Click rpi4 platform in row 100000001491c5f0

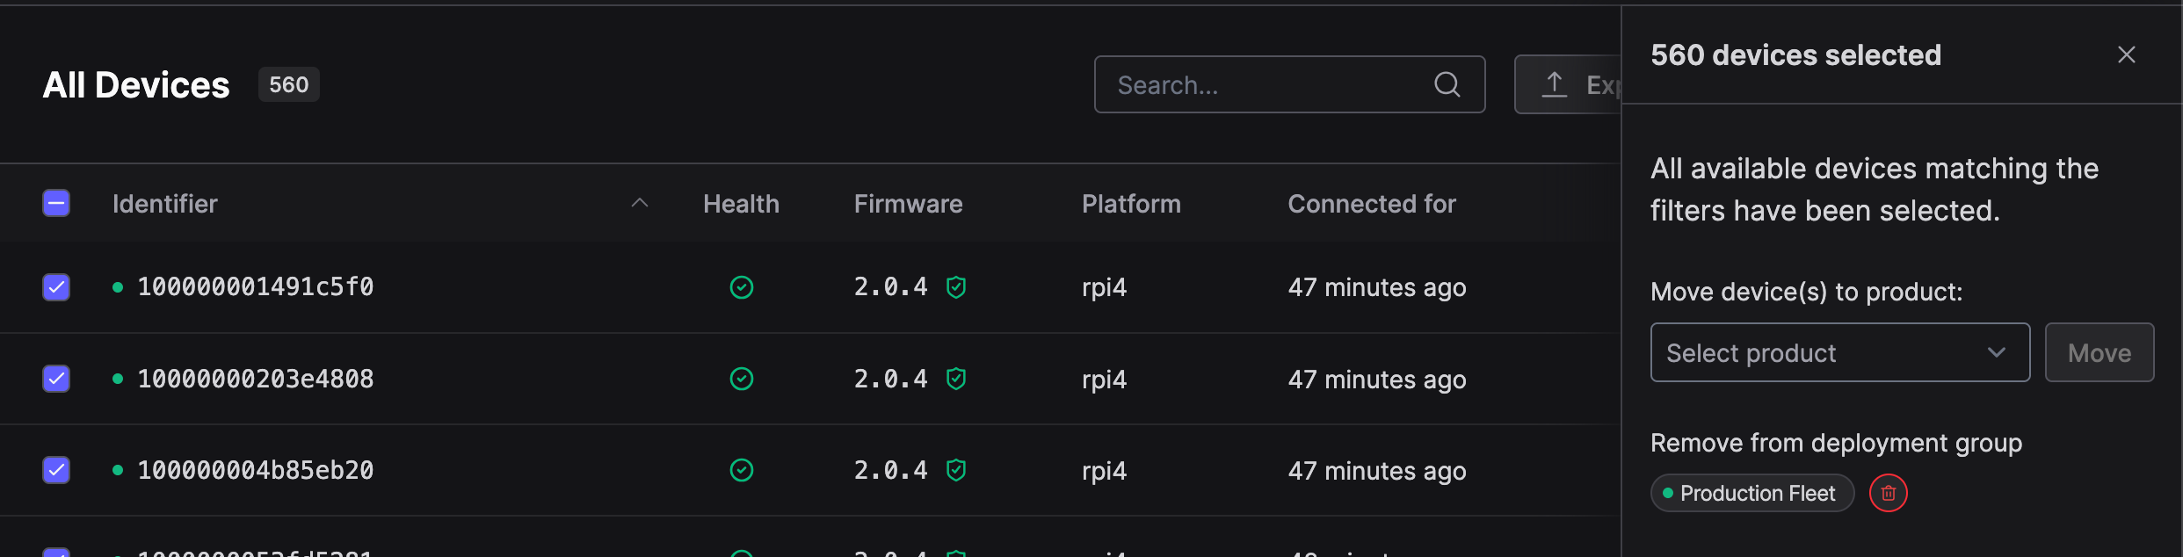pyautogui.click(x=1105, y=288)
